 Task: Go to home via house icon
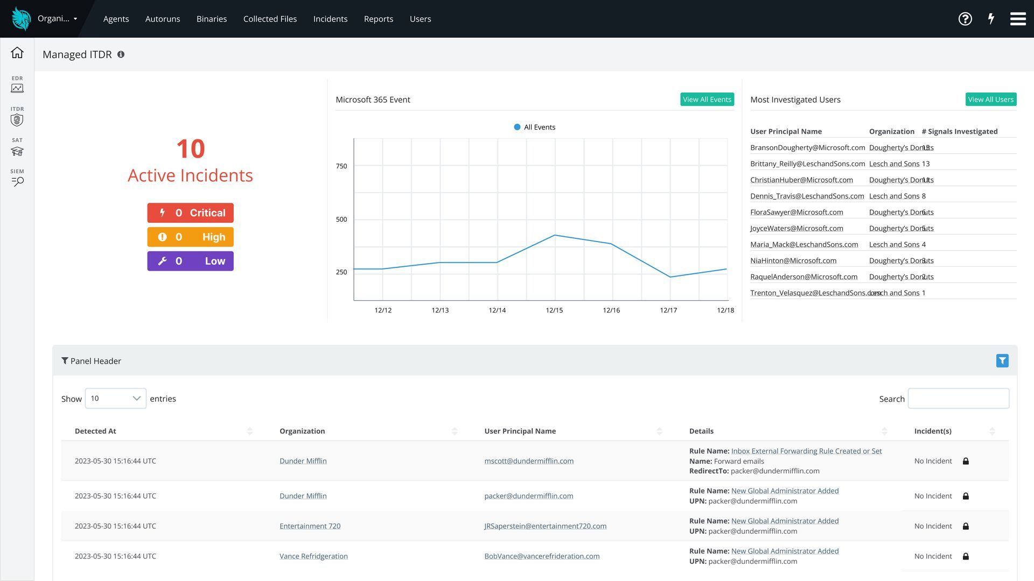point(17,53)
